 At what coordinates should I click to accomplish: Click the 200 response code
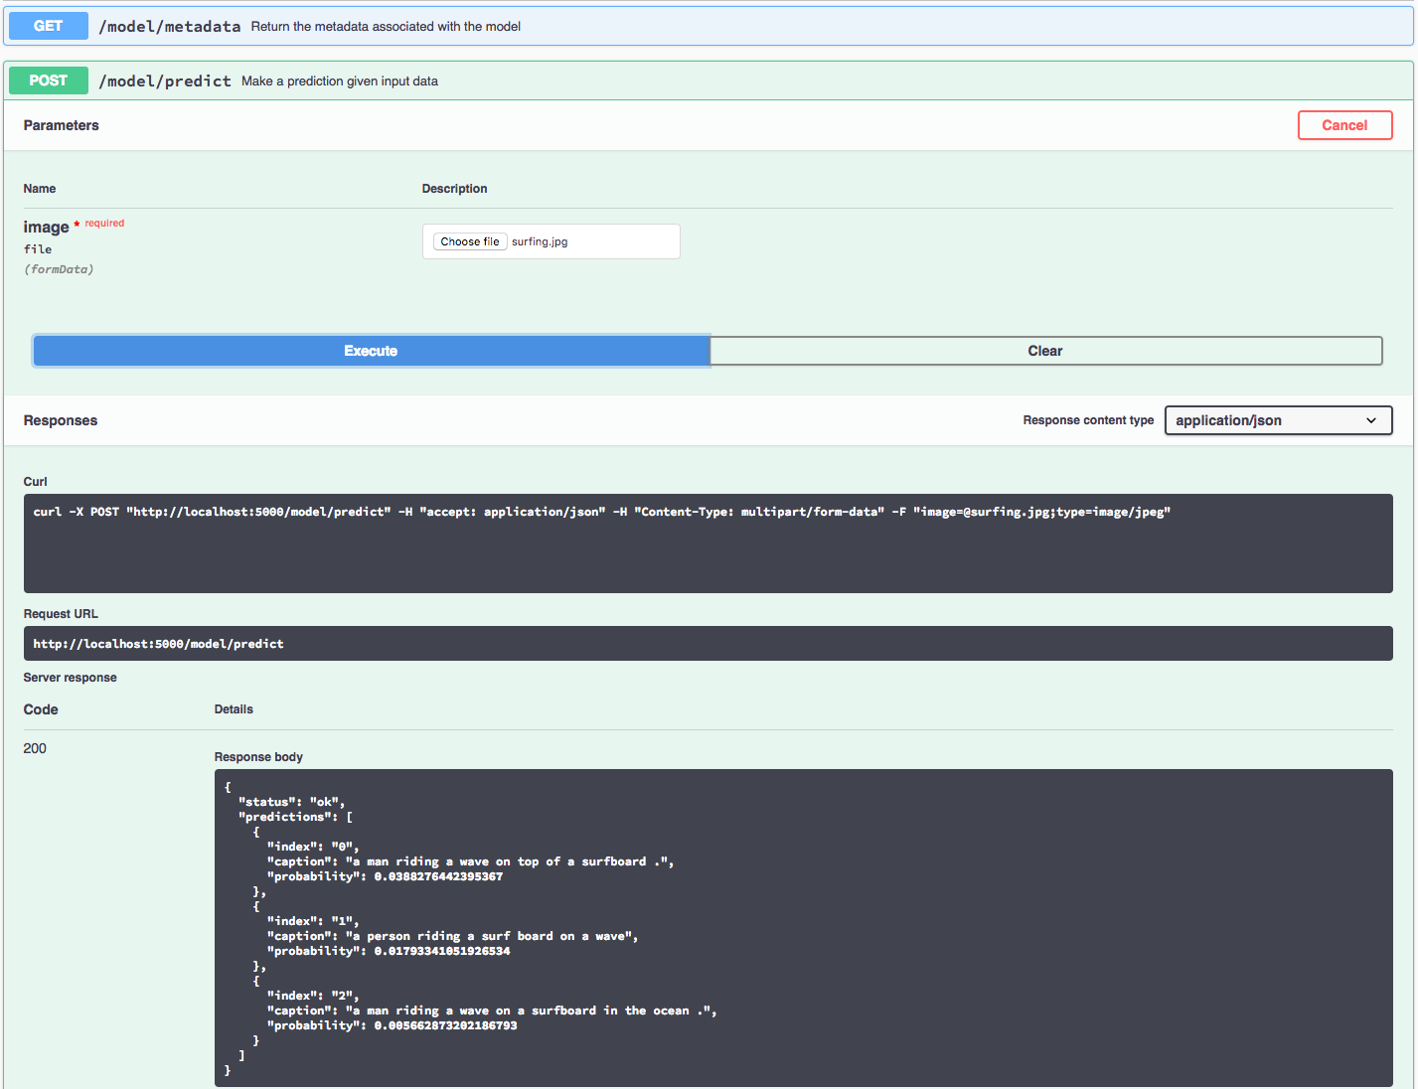pyautogui.click(x=35, y=748)
